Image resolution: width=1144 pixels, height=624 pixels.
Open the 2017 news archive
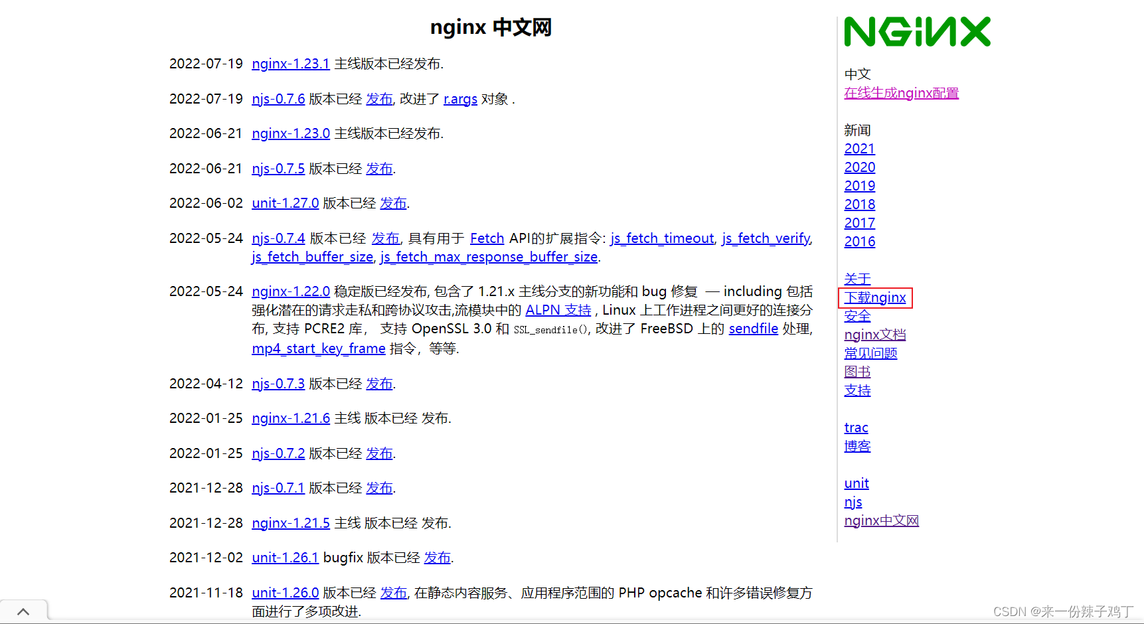(x=860, y=223)
